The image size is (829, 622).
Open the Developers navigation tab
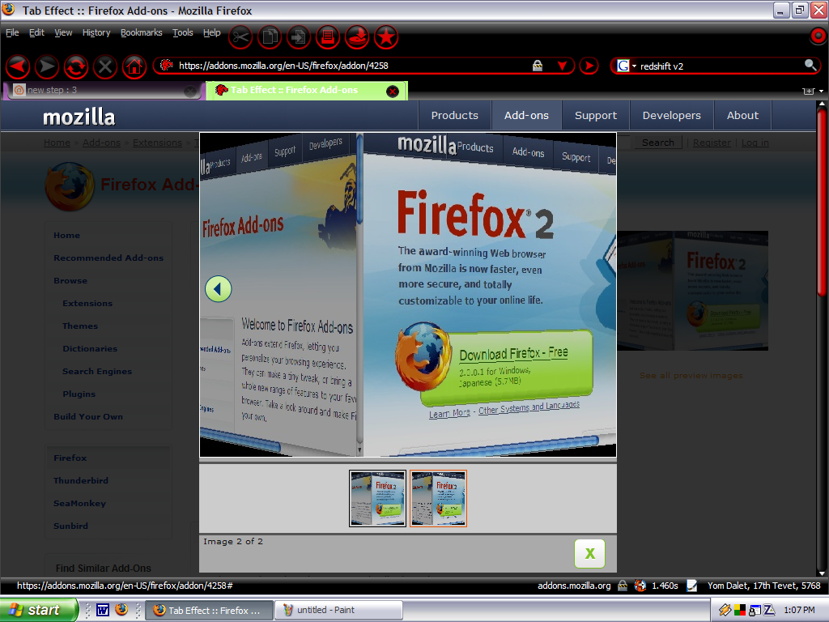pos(671,115)
